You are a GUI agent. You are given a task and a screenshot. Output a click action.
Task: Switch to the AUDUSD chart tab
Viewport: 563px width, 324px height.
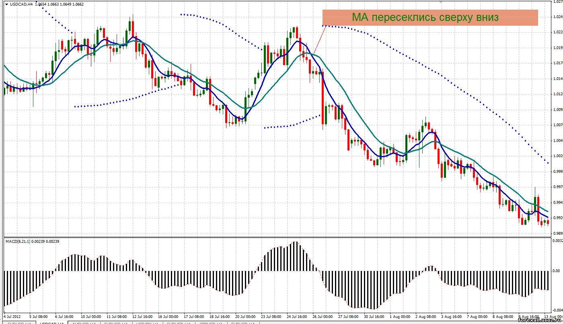pyautogui.click(x=84, y=323)
